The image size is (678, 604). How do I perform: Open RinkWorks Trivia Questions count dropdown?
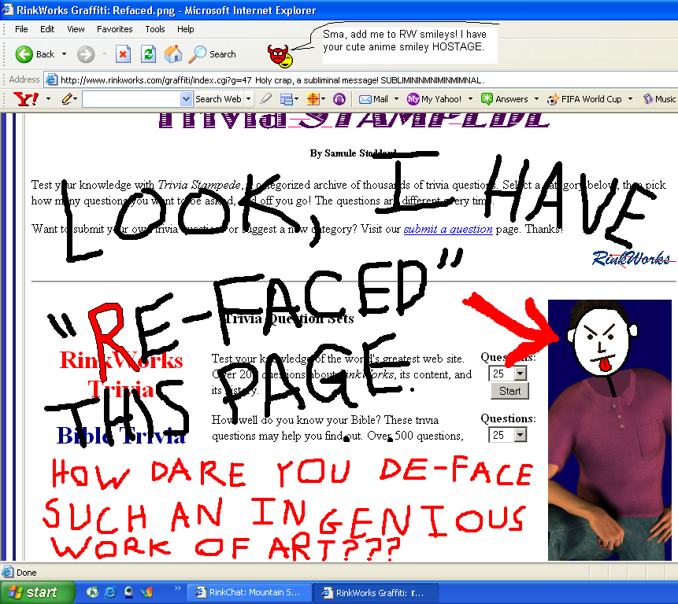point(521,374)
